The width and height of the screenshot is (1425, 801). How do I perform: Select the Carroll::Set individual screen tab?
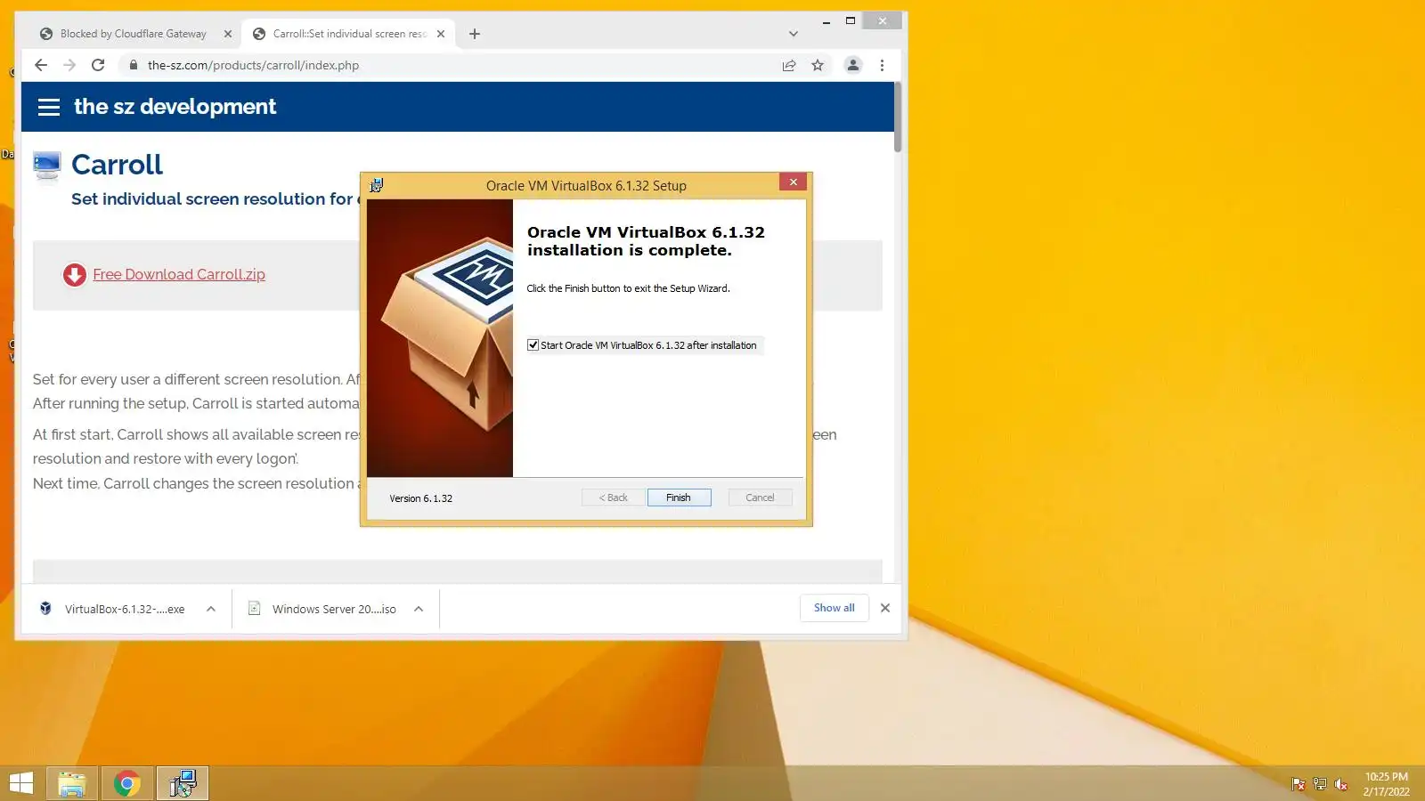350,34
